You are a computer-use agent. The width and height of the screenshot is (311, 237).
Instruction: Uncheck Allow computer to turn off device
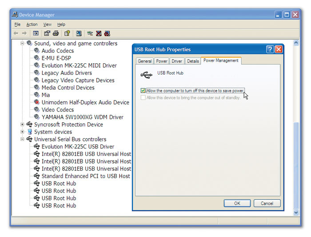coord(143,91)
